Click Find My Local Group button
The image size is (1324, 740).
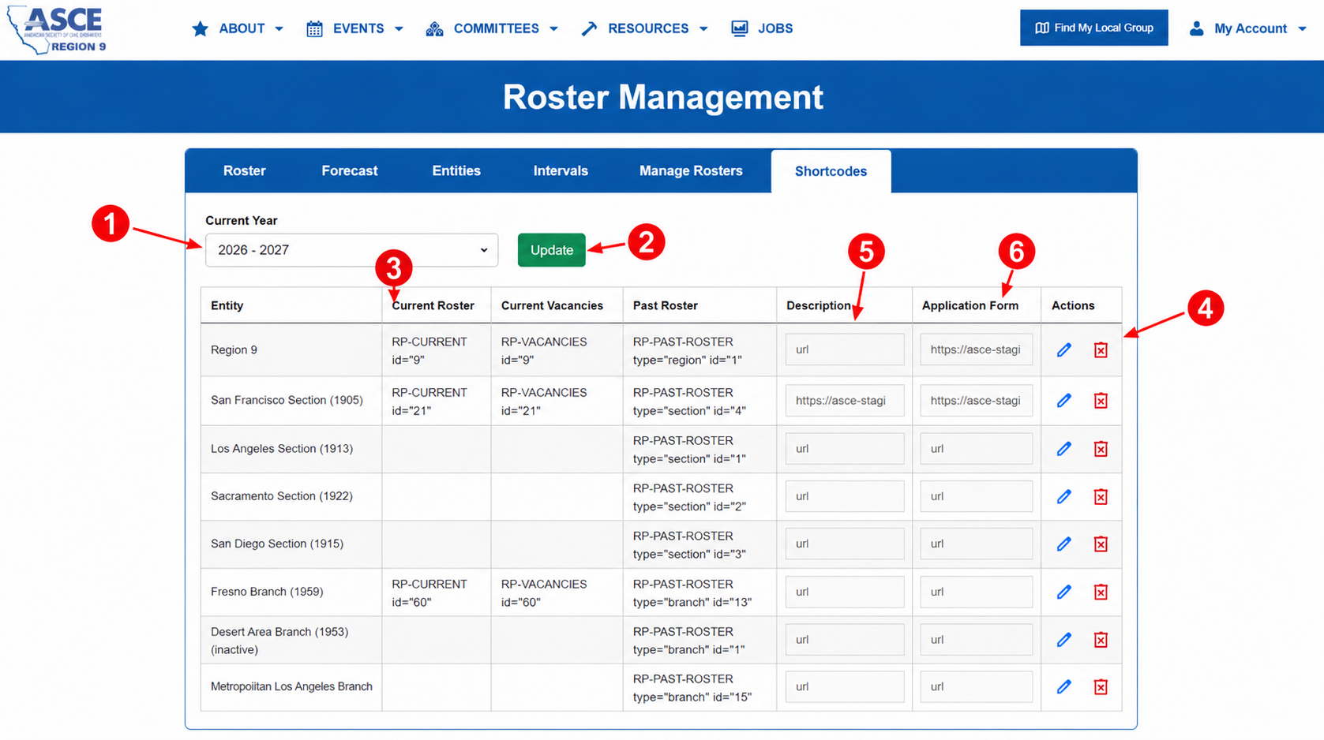(1093, 28)
